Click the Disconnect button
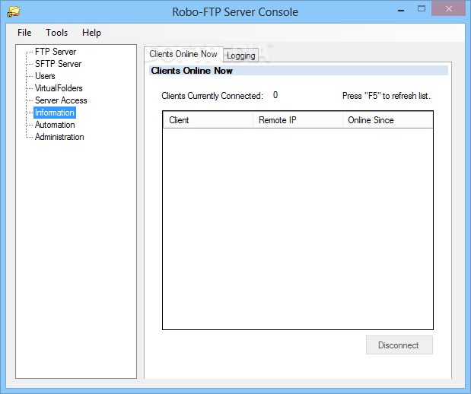471x394 pixels. [x=399, y=345]
